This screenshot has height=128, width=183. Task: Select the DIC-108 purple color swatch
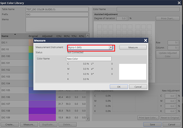click(42, 111)
